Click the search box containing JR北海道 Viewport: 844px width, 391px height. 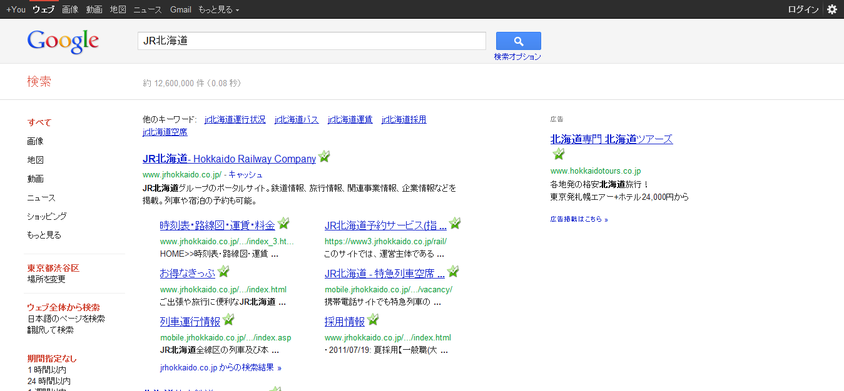[312, 41]
